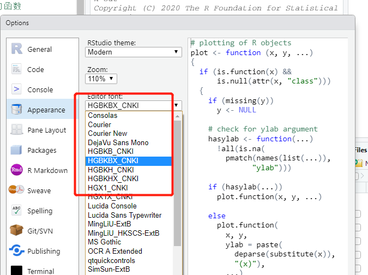Select HGBKHX_CNKI font option
The height and width of the screenshot is (275, 368).
point(130,179)
